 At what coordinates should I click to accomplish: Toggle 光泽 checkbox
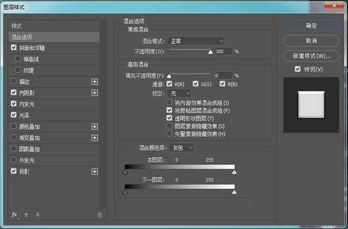click(13, 114)
